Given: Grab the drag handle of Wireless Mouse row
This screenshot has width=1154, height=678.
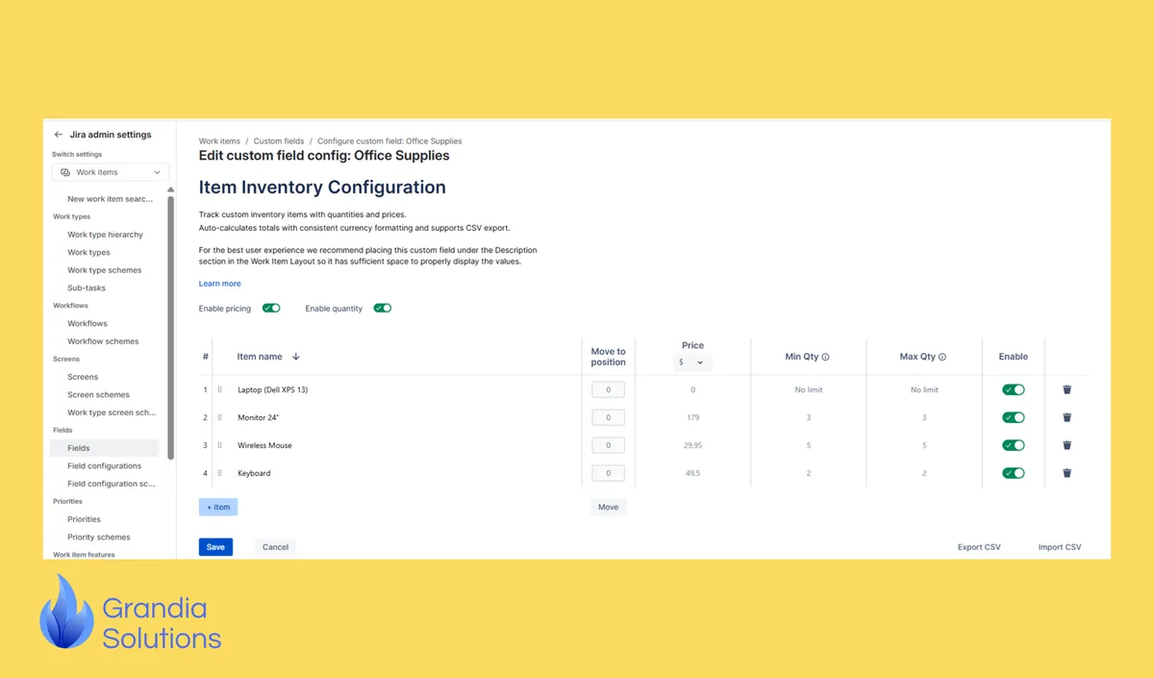Looking at the screenshot, I should (x=219, y=445).
